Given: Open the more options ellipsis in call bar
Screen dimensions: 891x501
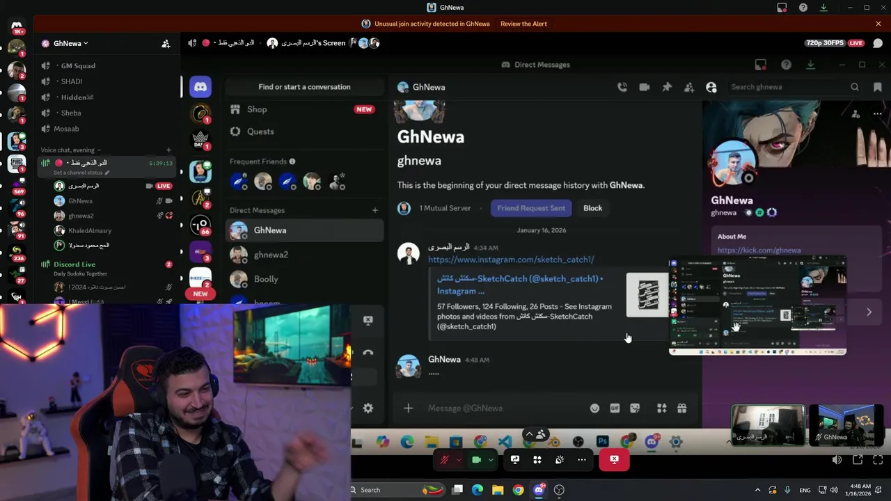Looking at the screenshot, I should 582,460.
